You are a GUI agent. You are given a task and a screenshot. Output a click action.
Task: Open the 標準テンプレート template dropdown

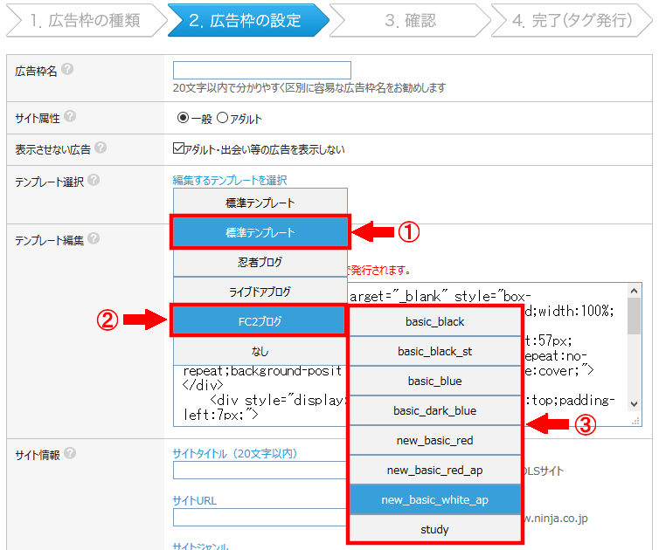click(x=260, y=203)
